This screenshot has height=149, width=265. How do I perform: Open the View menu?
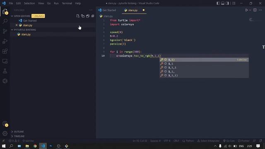click(x=41, y=3)
